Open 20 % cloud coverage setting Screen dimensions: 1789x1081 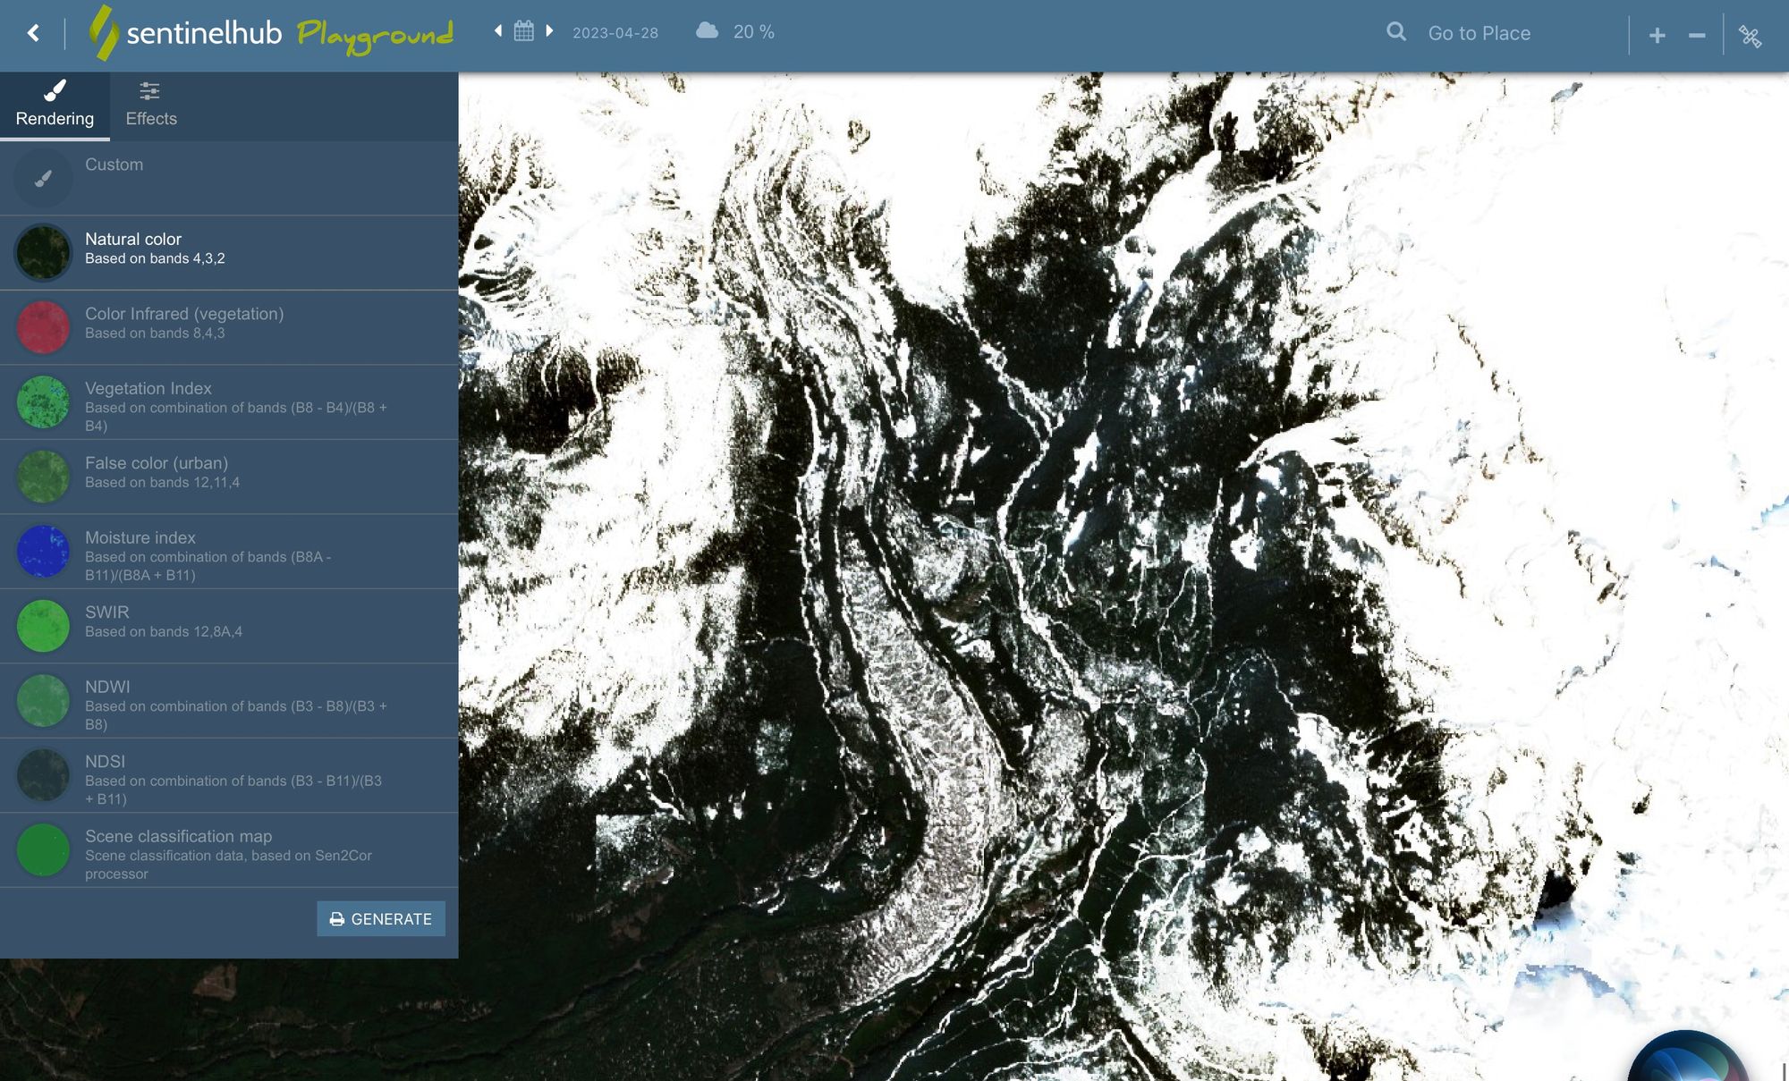click(x=753, y=32)
